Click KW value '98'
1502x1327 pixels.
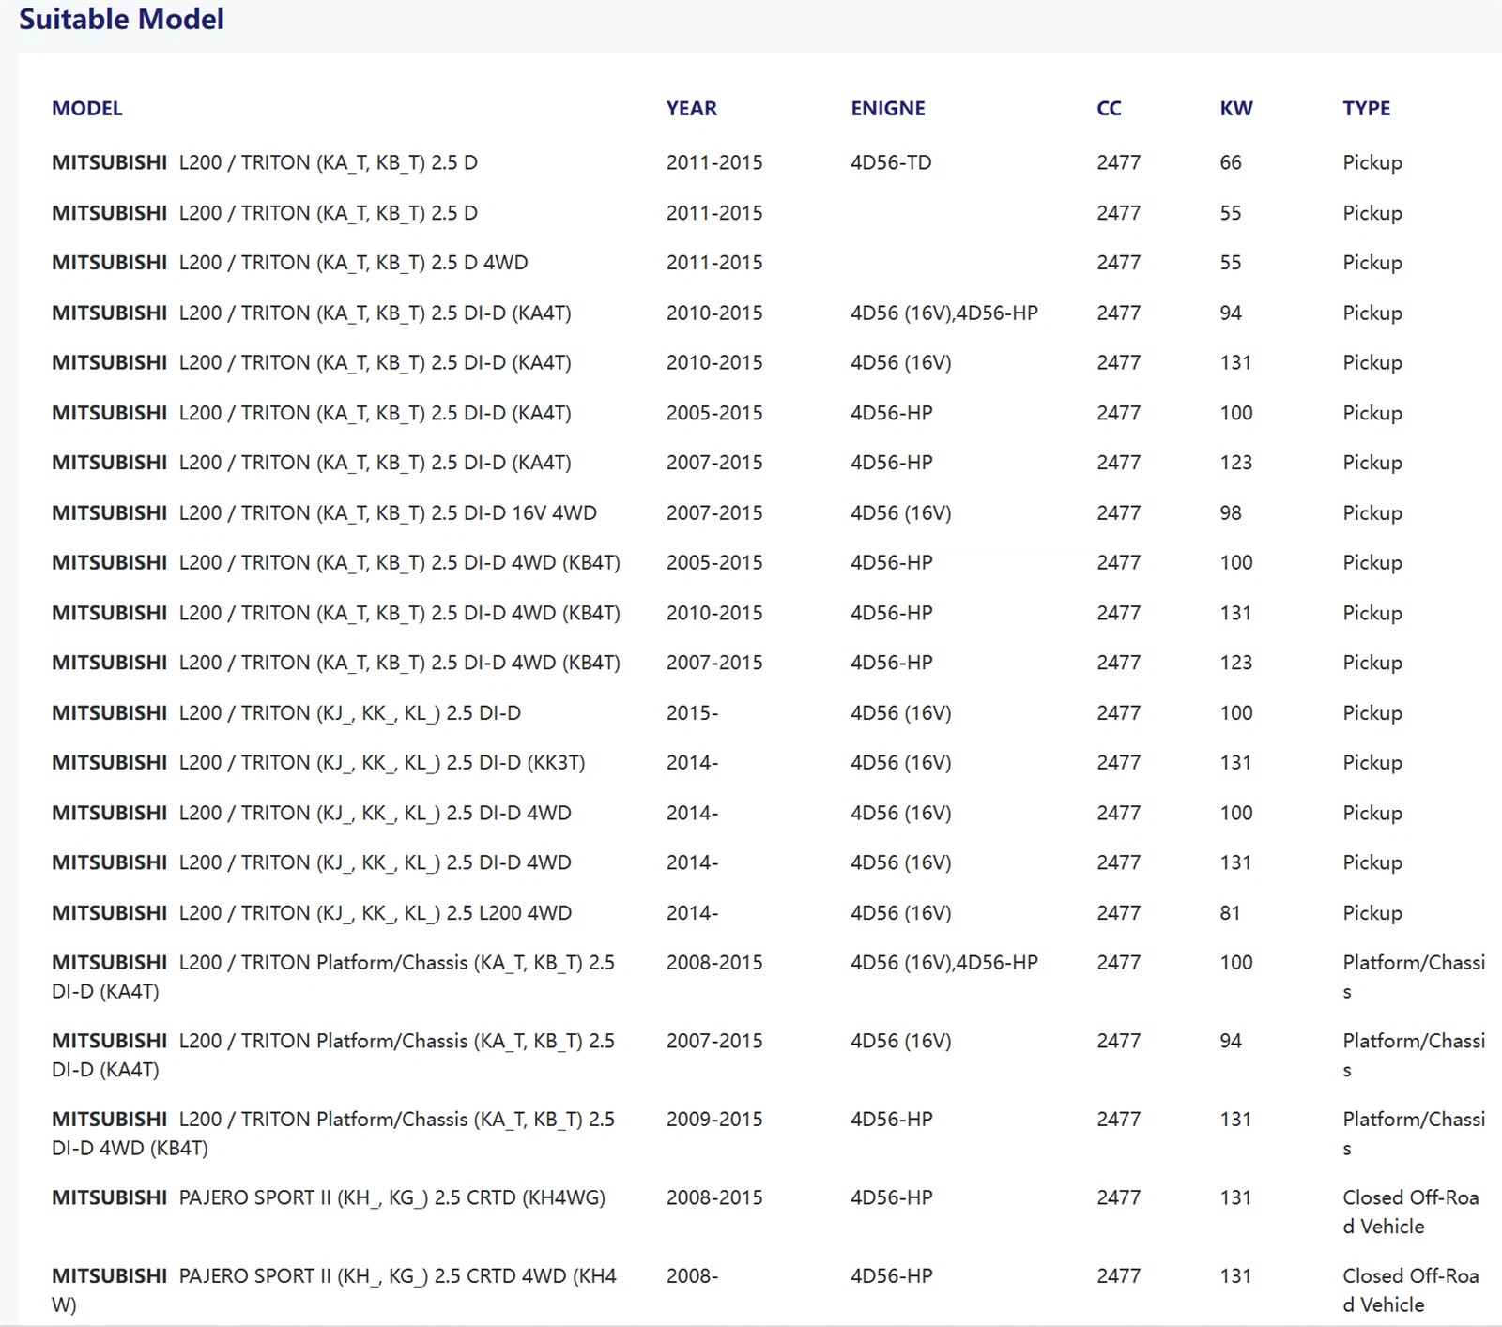tap(1231, 512)
